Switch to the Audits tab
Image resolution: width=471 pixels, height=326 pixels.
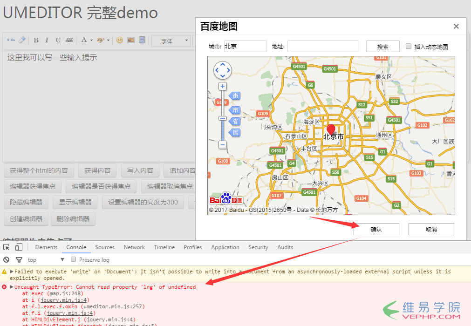[286, 247]
